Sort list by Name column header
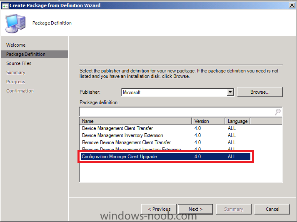This screenshot has height=222, width=297. click(136, 121)
